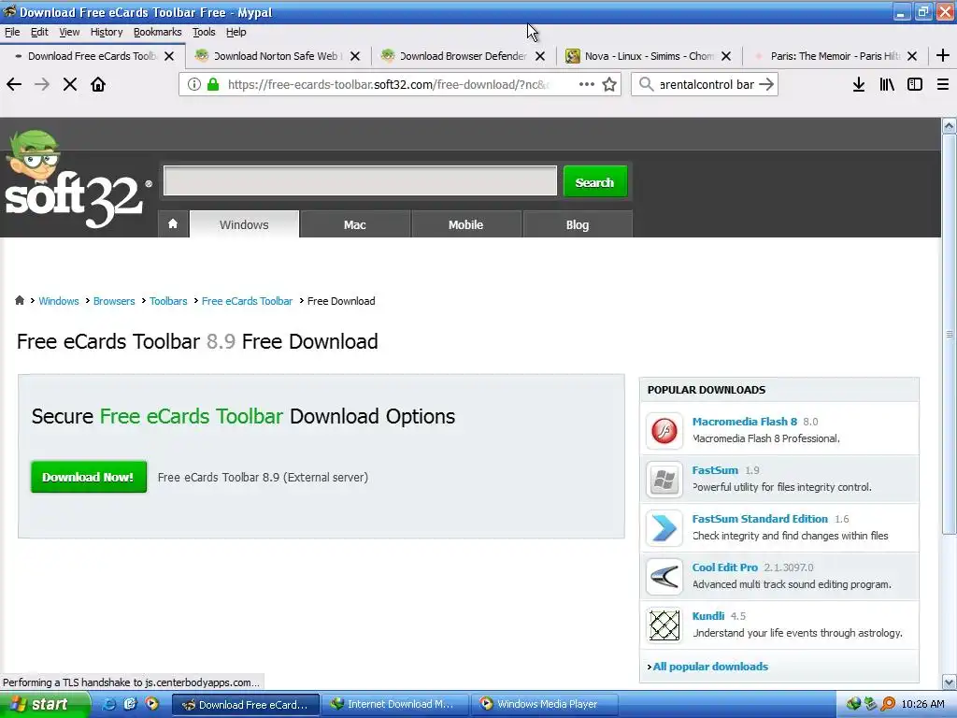
Task: Select the Blog site tab
Action: point(577,224)
